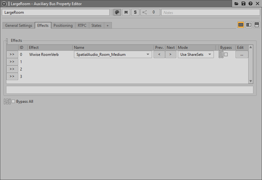This screenshot has height=180, width=262.
Task: Click the property editor icon beside the title
Action: 4,4
